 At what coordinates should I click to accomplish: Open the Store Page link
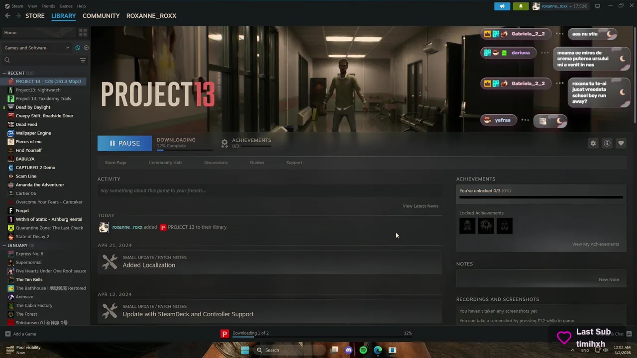point(115,163)
